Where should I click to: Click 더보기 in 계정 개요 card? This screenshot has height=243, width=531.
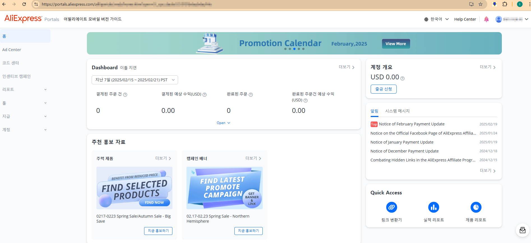tap(488, 67)
